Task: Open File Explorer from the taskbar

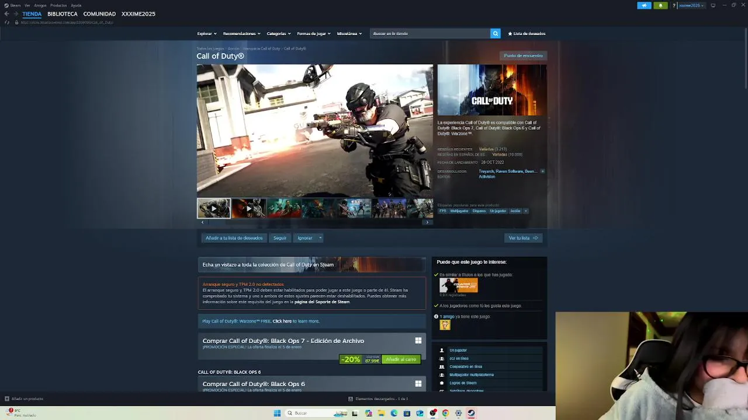Action: pyautogui.click(x=381, y=413)
